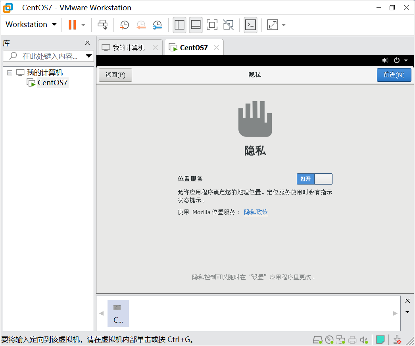Click the green message log icon
Viewport: 415px width, 346px height.
point(380,339)
